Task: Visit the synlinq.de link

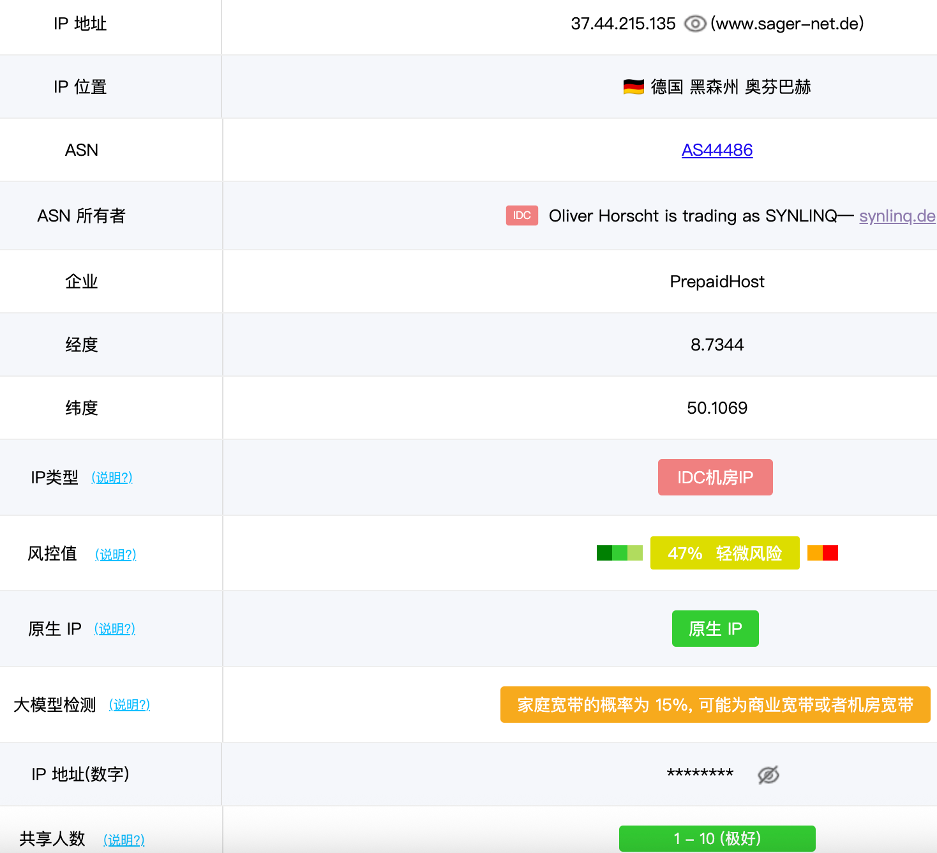Action: click(897, 216)
